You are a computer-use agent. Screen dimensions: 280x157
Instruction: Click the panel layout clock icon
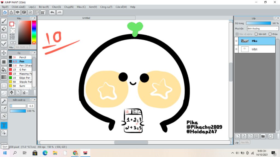37,12
